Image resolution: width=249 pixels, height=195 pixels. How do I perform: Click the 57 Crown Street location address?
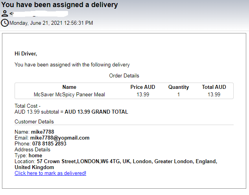click(127, 162)
